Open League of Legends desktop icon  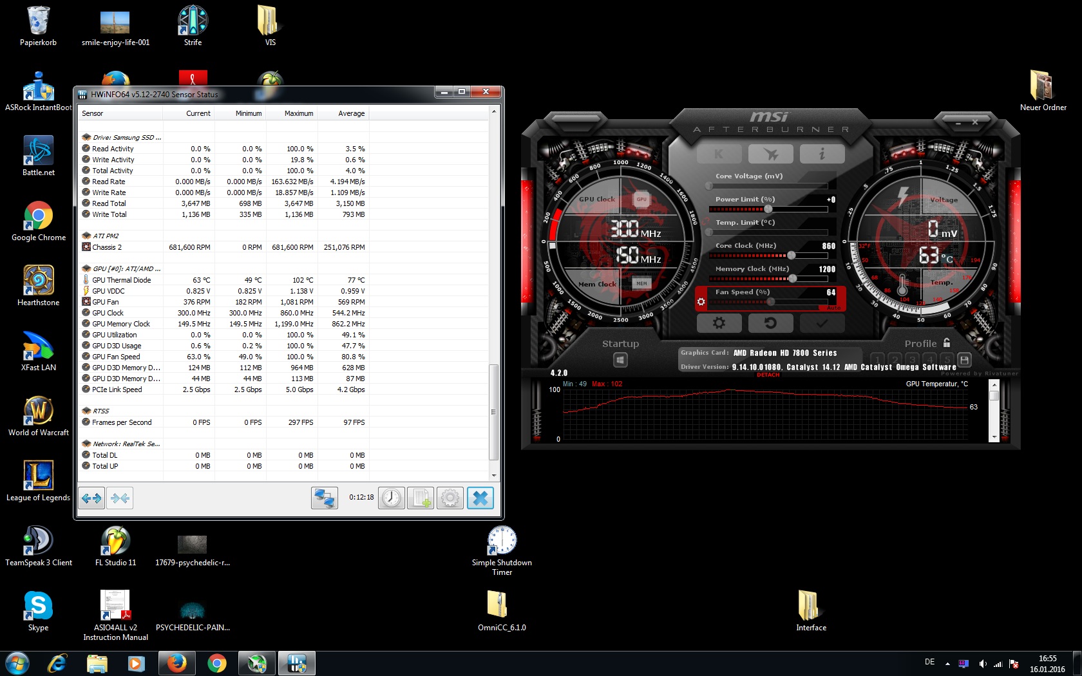point(39,481)
